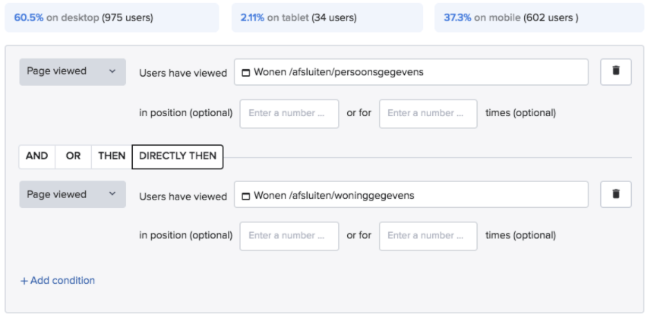Screen dimensions: 657x324
Task: Select the THEN operator
Action: click(112, 156)
